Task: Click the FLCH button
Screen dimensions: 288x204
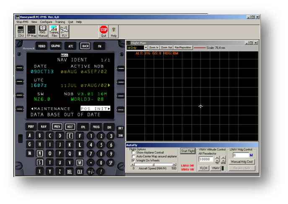Action: (x=203, y=168)
